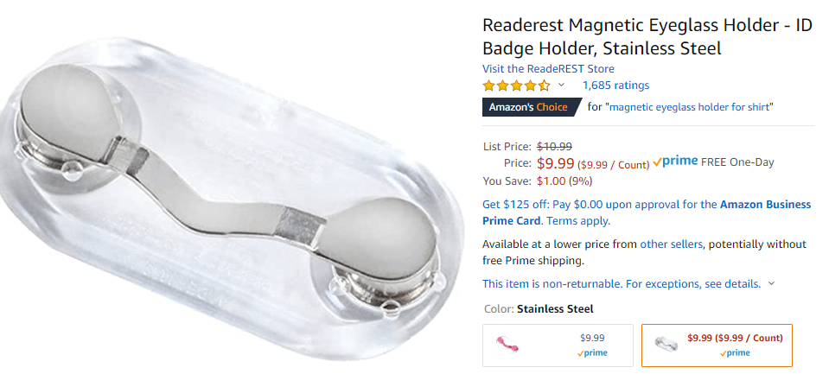829x374 pixels.
Task: Select the $9.99 pink color option
Action: click(x=558, y=345)
